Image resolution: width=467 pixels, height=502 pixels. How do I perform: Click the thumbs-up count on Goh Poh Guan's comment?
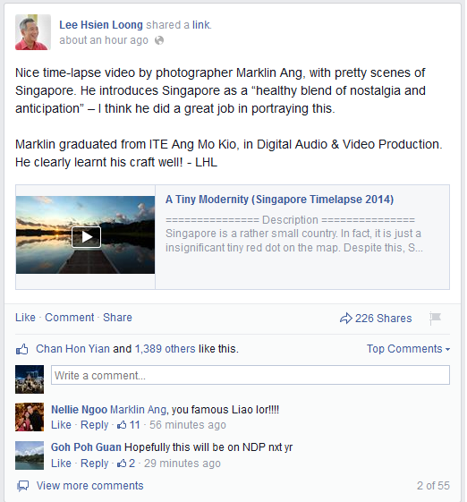click(126, 464)
